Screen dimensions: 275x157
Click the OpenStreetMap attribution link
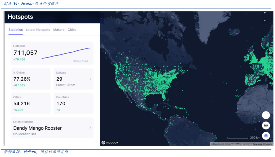click(x=232, y=144)
